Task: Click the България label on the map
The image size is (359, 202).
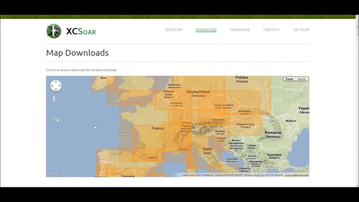Action: 274,155
